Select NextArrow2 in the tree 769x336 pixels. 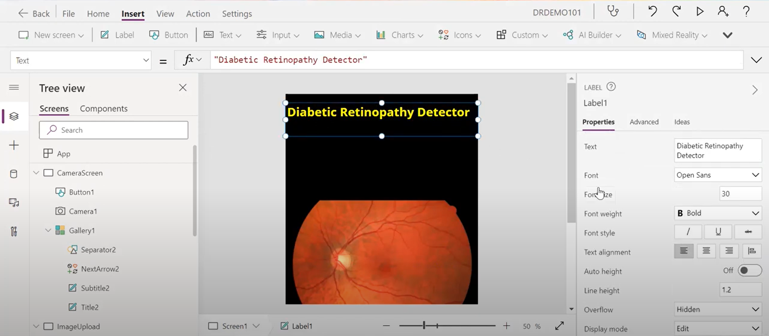100,269
